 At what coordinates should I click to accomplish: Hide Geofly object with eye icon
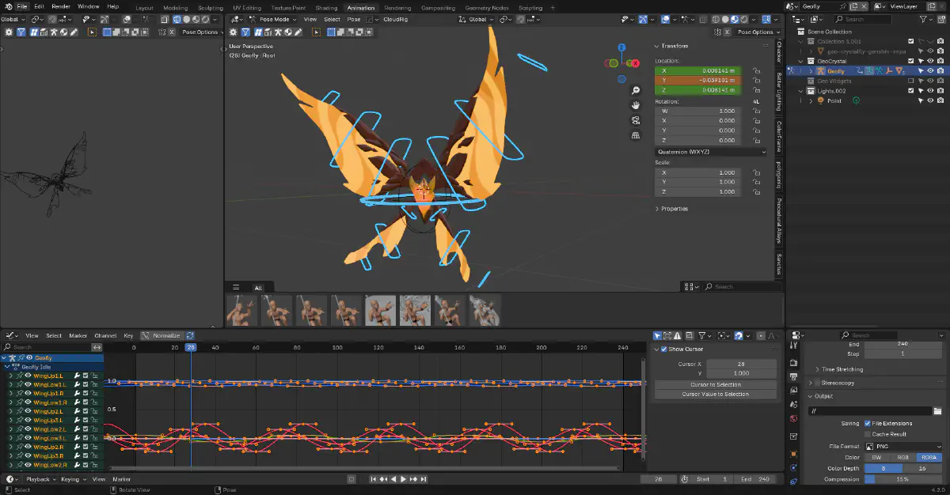(930, 71)
